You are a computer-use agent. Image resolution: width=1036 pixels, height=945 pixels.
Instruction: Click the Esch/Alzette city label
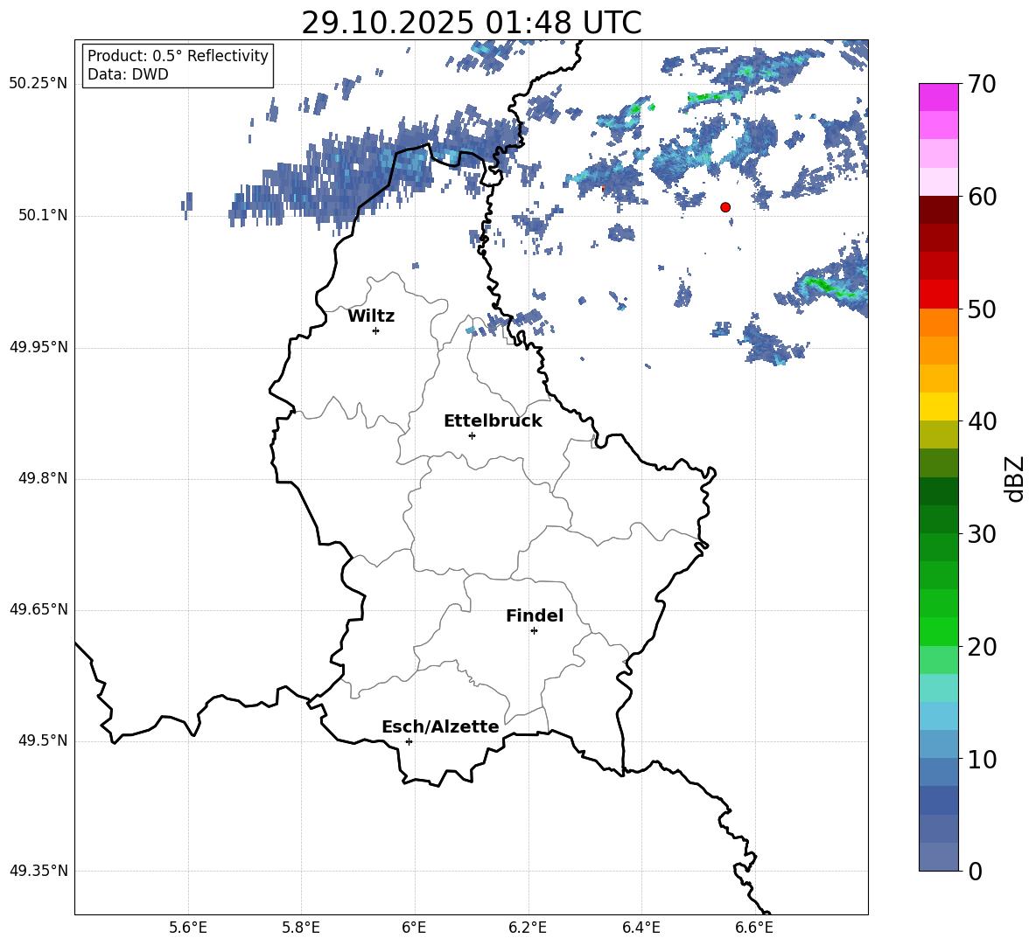click(x=440, y=726)
